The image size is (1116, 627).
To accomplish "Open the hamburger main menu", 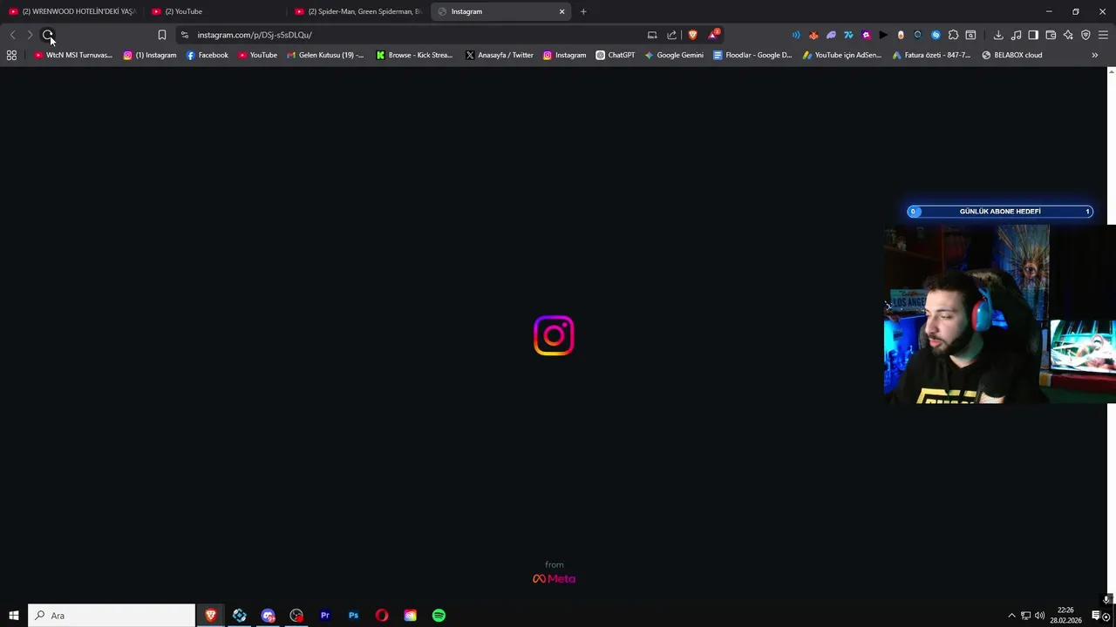I will click(x=1103, y=35).
